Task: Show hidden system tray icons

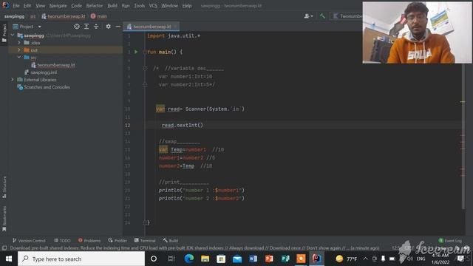Action: tap(365, 259)
